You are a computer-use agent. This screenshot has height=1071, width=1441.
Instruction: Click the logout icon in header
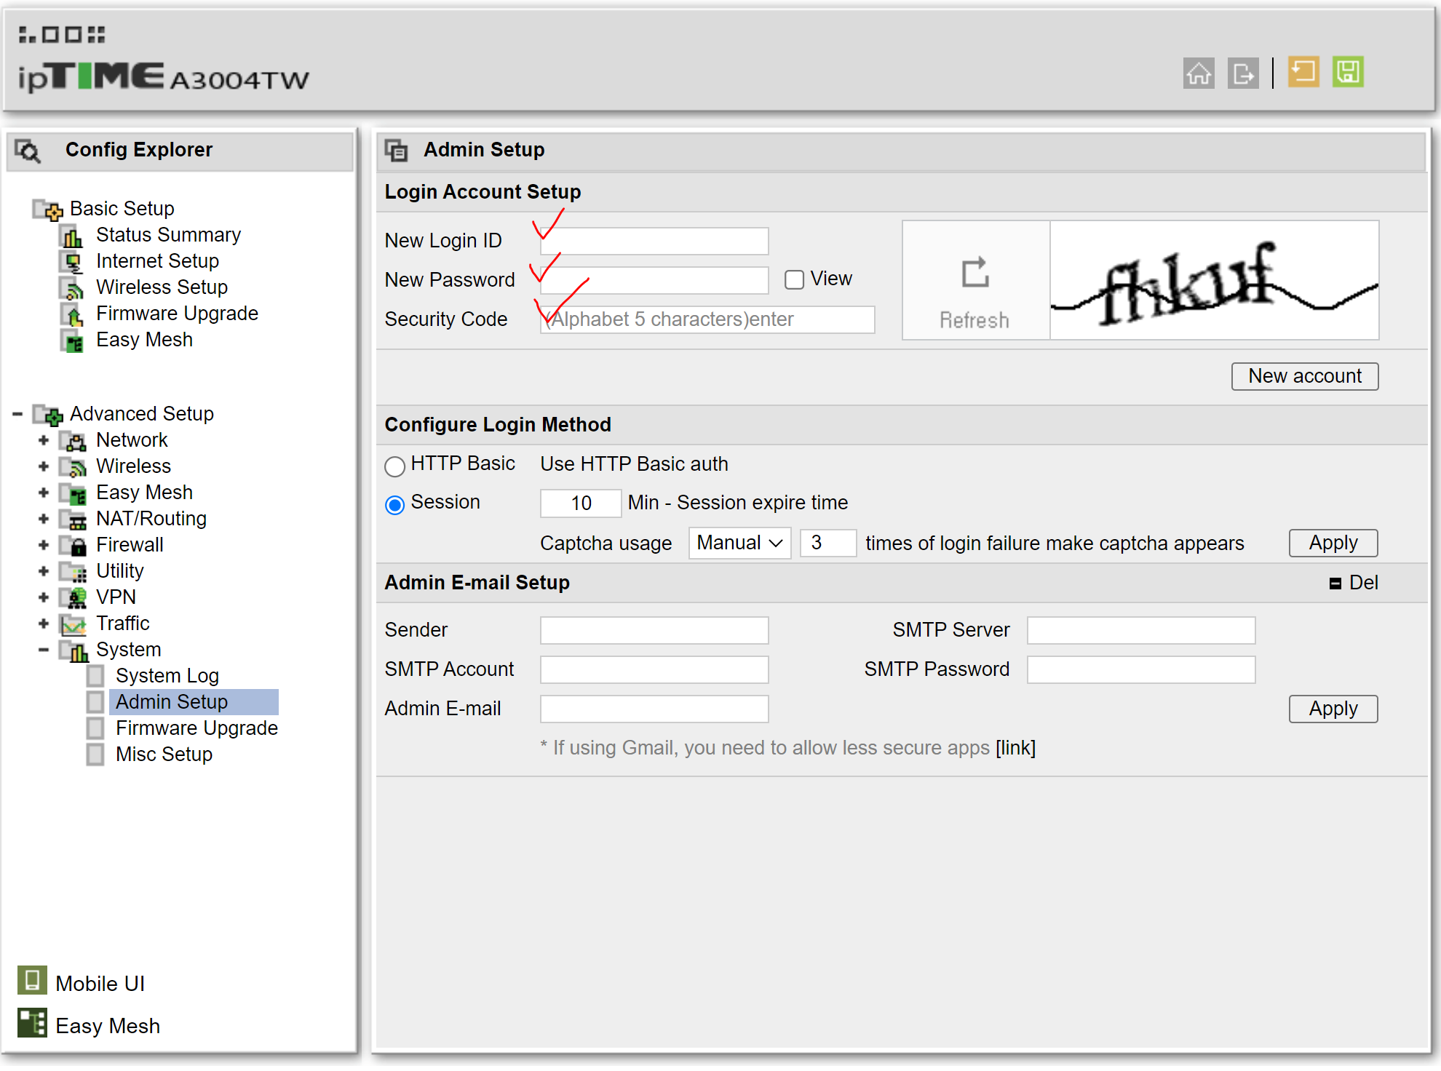(x=1242, y=73)
